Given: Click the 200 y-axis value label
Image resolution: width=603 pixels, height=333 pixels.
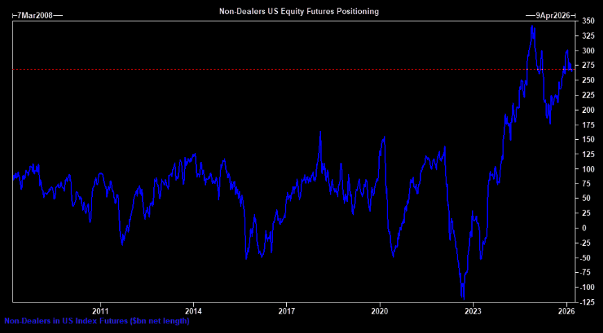Looking at the screenshot, I should coord(587,110).
